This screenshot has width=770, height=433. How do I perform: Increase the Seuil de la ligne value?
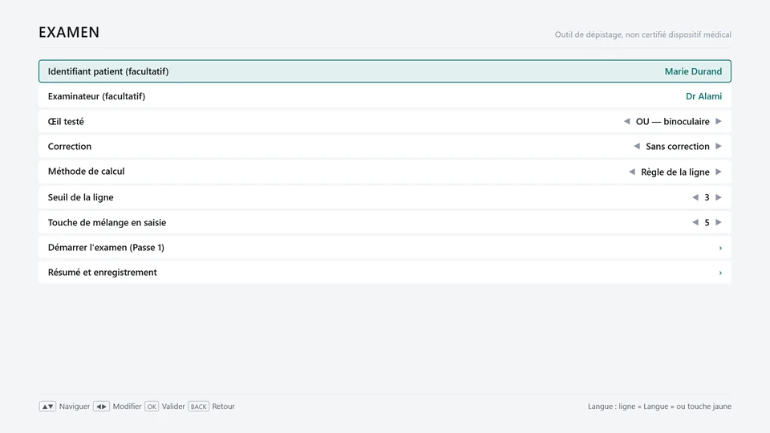click(x=719, y=197)
